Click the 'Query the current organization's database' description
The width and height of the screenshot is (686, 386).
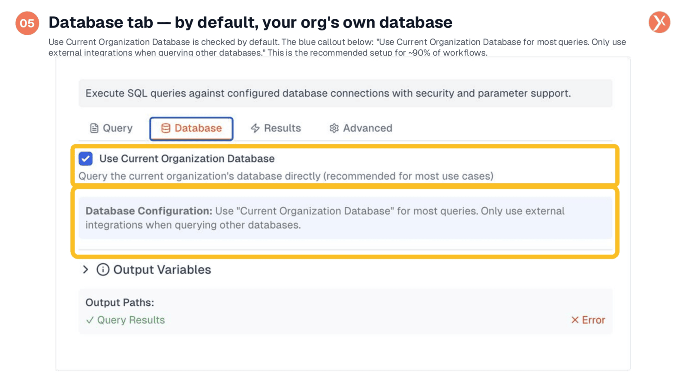pyautogui.click(x=286, y=176)
